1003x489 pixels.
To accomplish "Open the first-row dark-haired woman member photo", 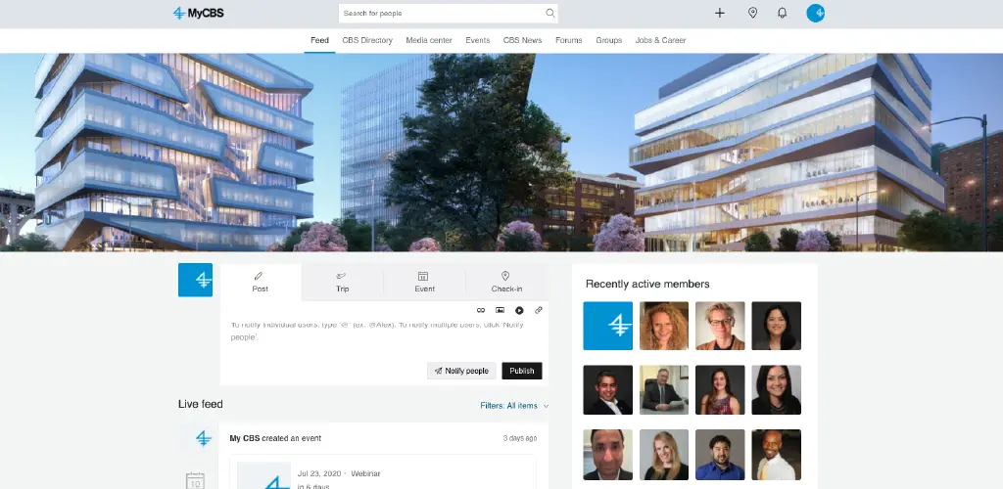I will click(777, 326).
